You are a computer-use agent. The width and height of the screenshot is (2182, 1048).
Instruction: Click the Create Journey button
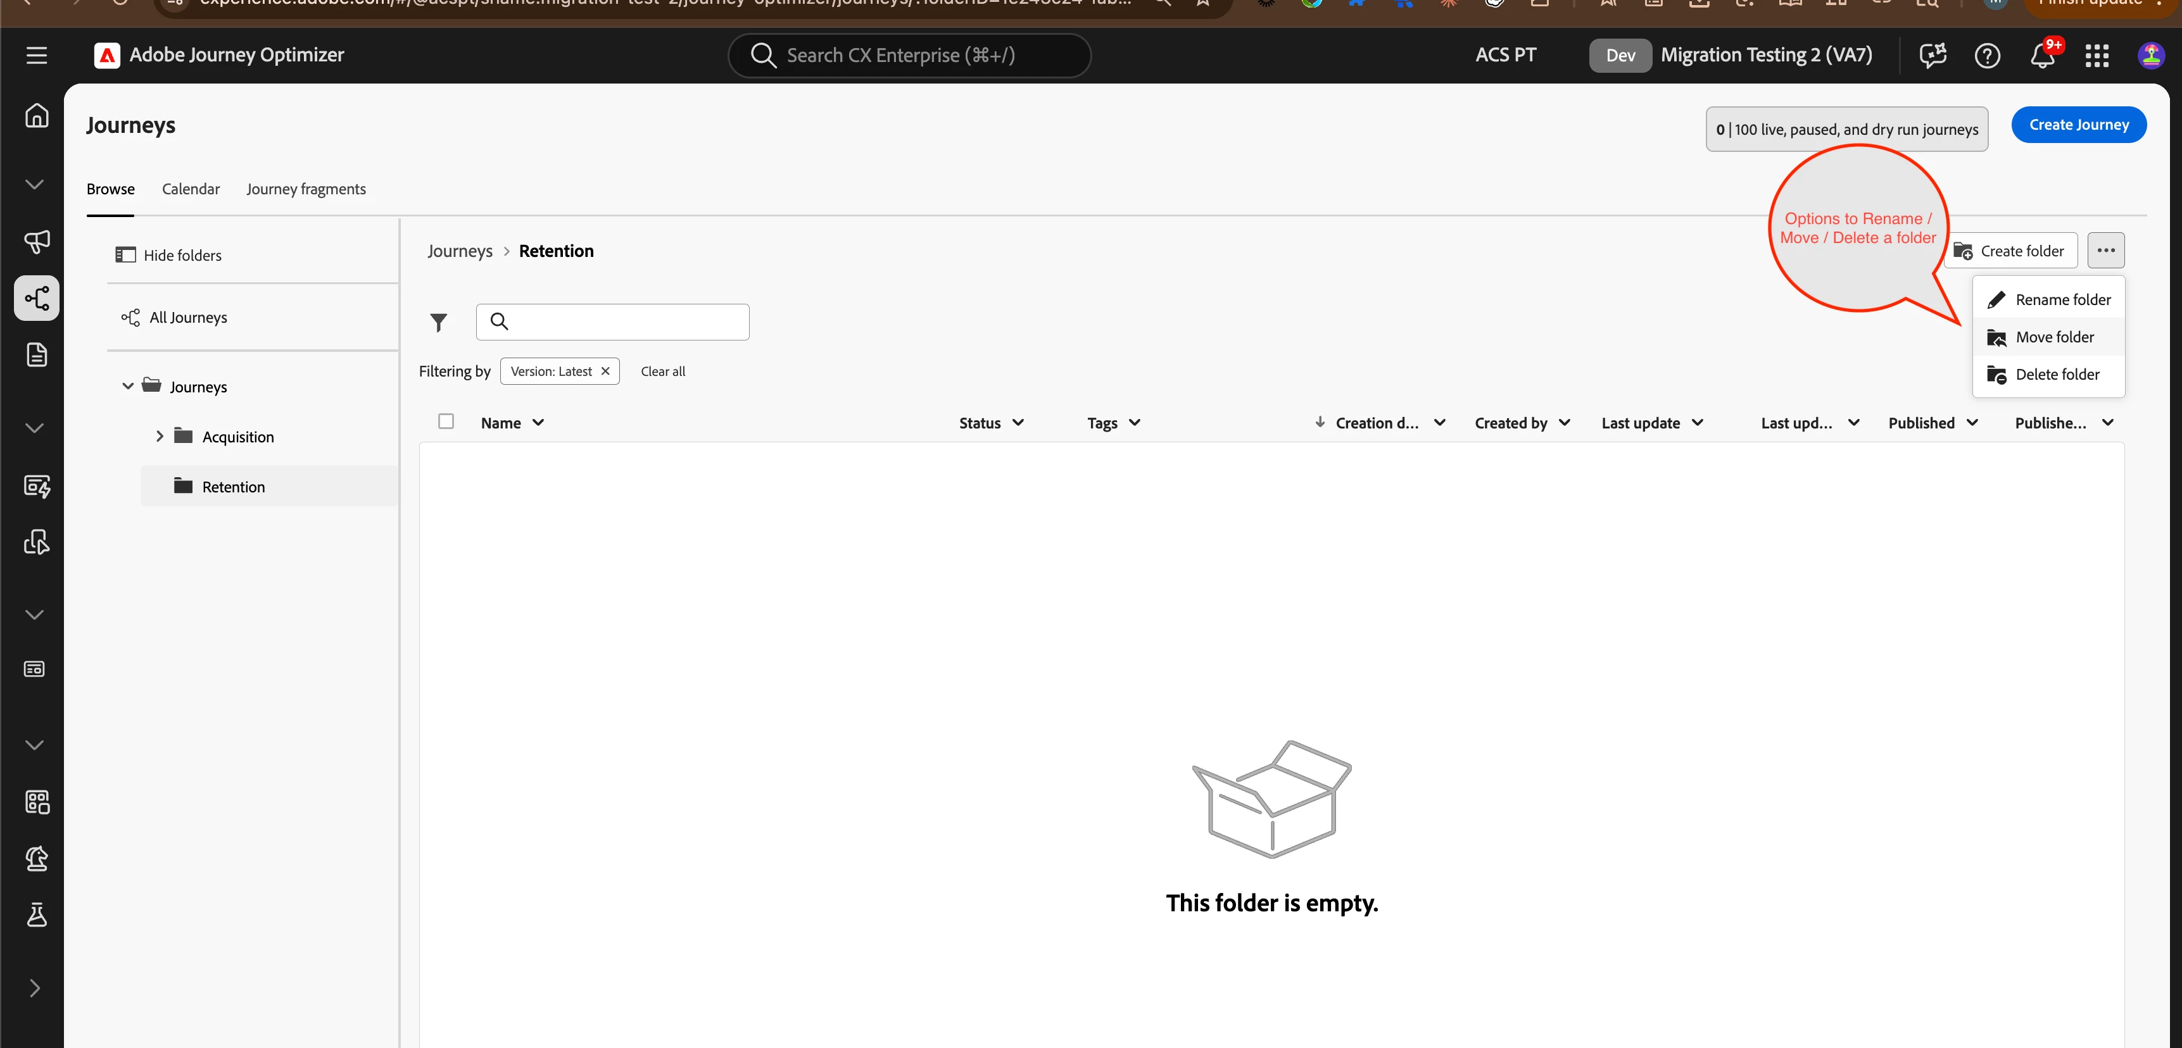[x=2079, y=125]
